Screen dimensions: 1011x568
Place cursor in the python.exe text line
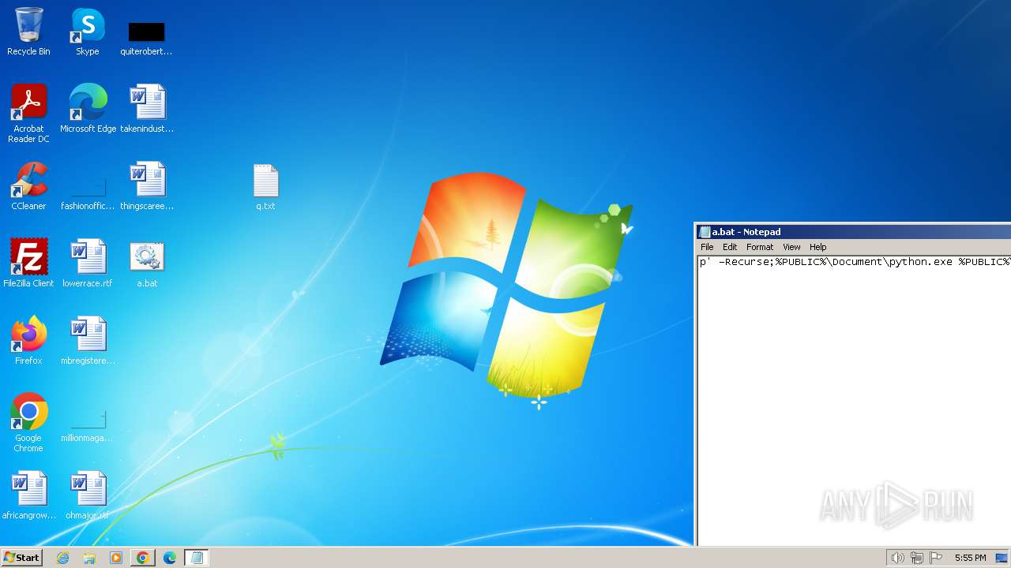pos(855,262)
